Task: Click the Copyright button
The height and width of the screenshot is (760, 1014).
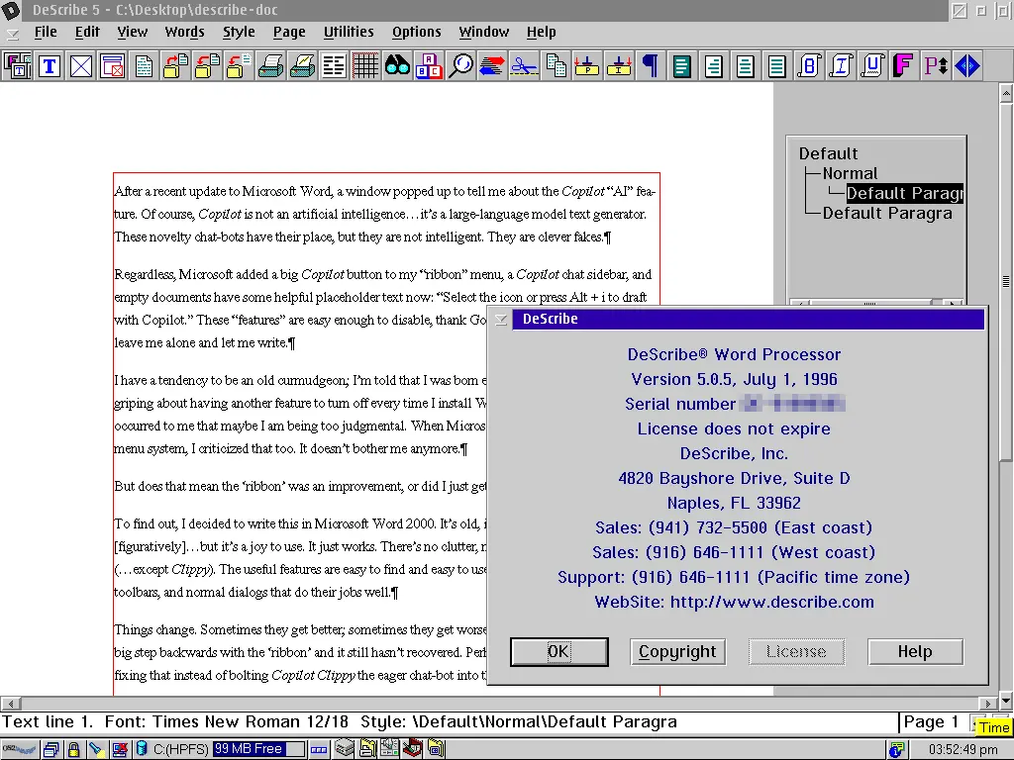Action: click(677, 651)
